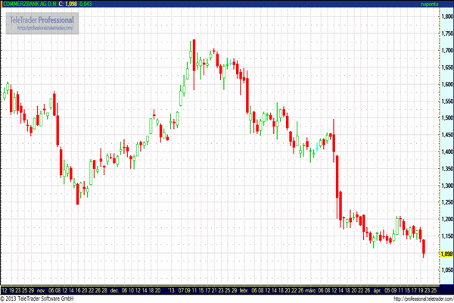454x303 pixels.
Task: Click the 1,500 label on the price axis
Action: pyautogui.click(x=446, y=118)
